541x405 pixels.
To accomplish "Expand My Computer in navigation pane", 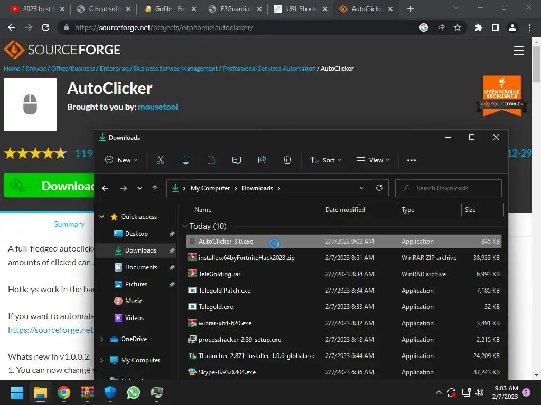I will coord(102,360).
